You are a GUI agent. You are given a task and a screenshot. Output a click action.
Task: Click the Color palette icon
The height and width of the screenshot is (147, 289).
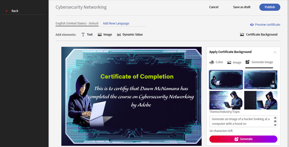click(x=212, y=63)
